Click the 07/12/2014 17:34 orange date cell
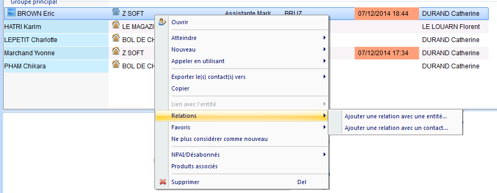Viewport: 497px width, 193px height. tap(387, 53)
